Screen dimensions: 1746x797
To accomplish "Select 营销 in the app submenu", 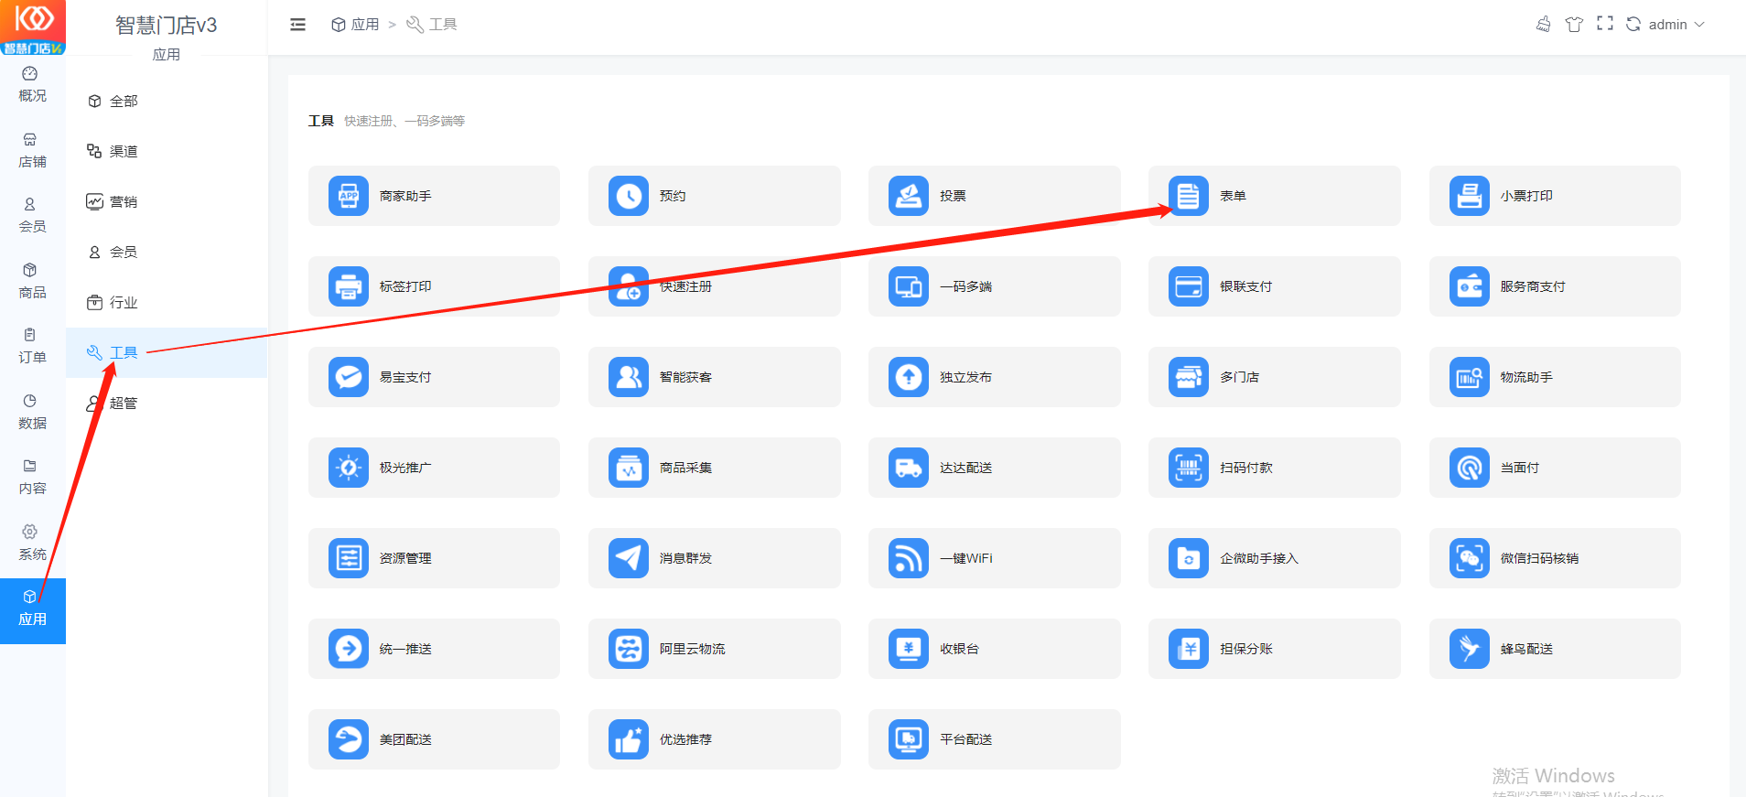I will 167,202.
